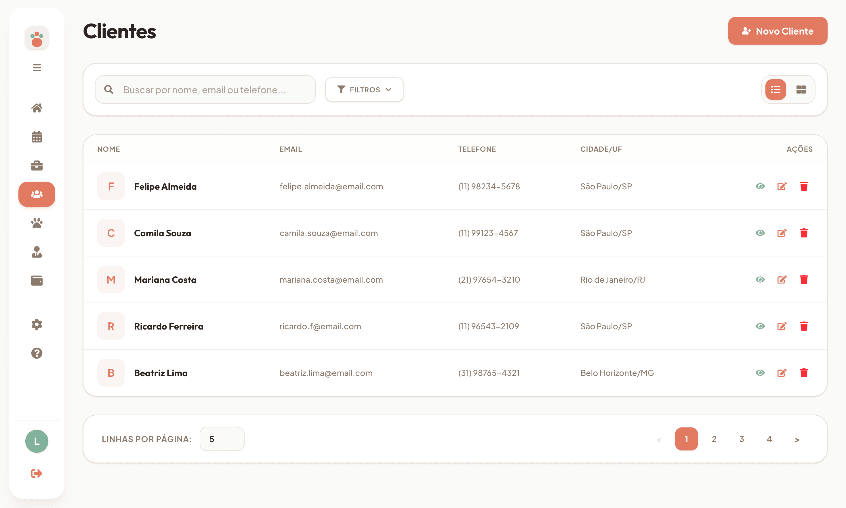846x508 pixels.
Task: Expand the Filtros dropdown
Action: (364, 89)
